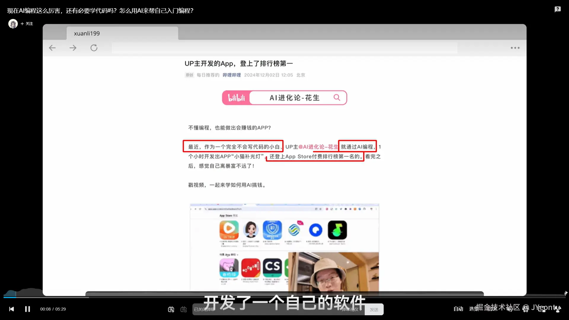569x320 pixels.
Task: Click the red stock-chart app icon
Action: pyautogui.click(x=251, y=268)
